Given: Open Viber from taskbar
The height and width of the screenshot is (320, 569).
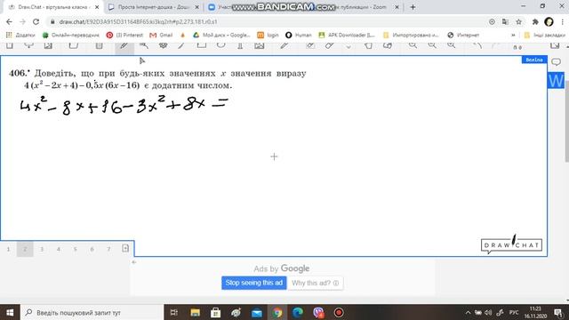Looking at the screenshot, I should pos(318,312).
